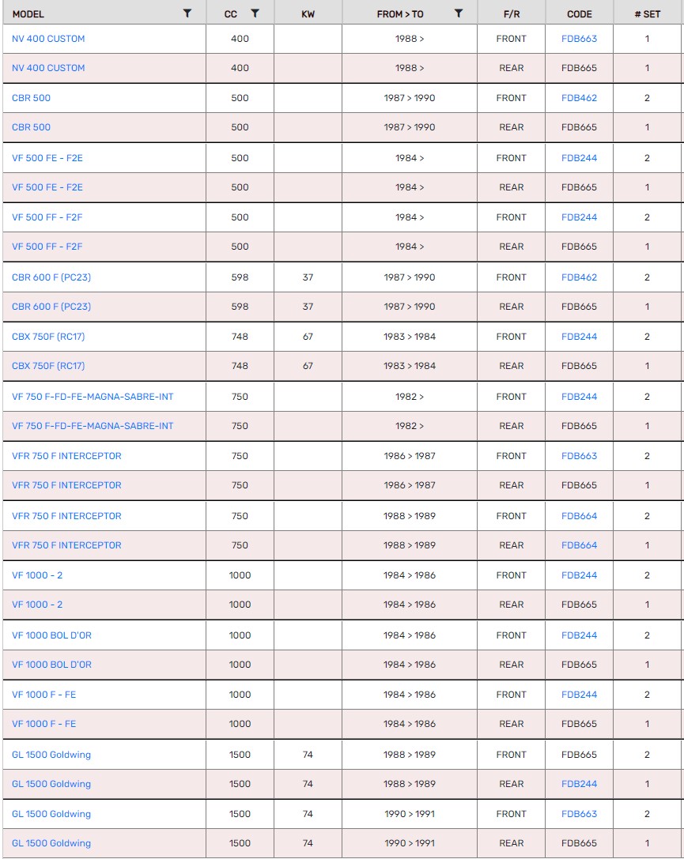Open VF 1000 F - FE FRONT row link
684x859 pixels.
(x=43, y=695)
